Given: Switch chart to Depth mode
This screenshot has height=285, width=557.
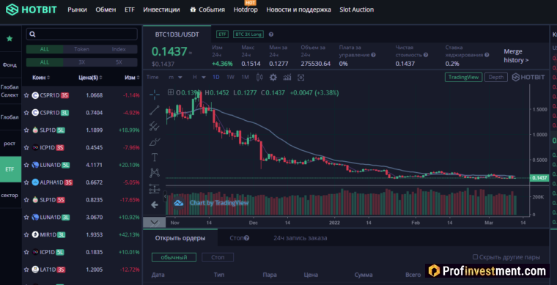Looking at the screenshot, I should (x=496, y=77).
